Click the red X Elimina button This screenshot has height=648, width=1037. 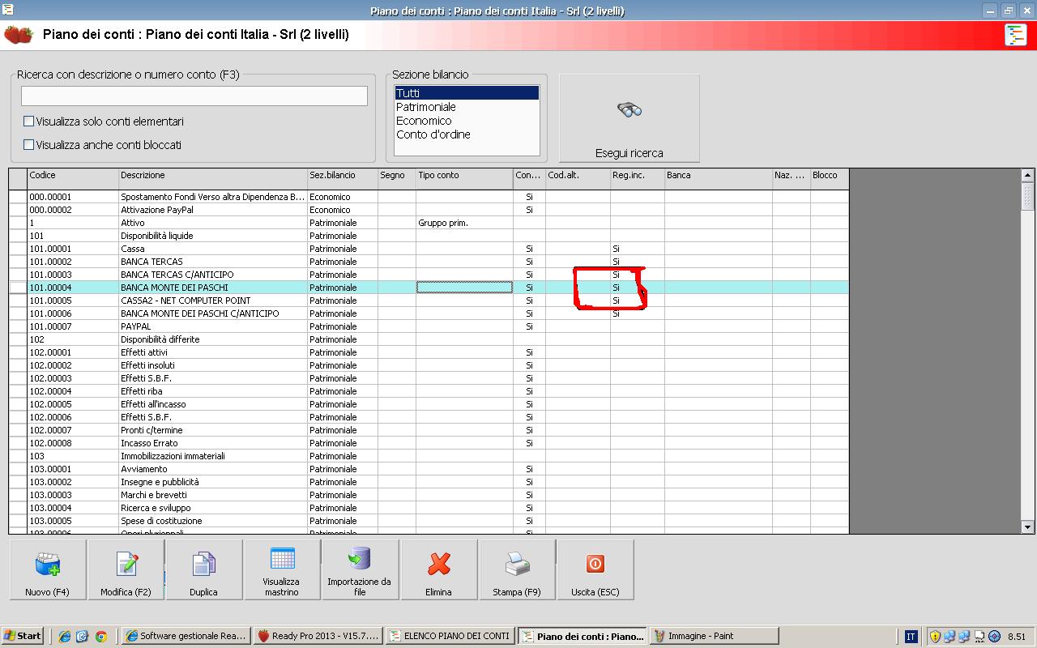click(438, 569)
